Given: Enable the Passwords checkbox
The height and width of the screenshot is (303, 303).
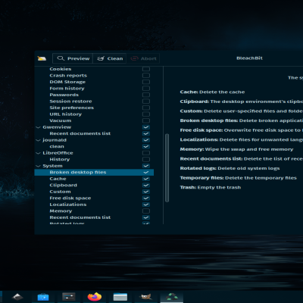Looking at the screenshot, I should coord(146,95).
